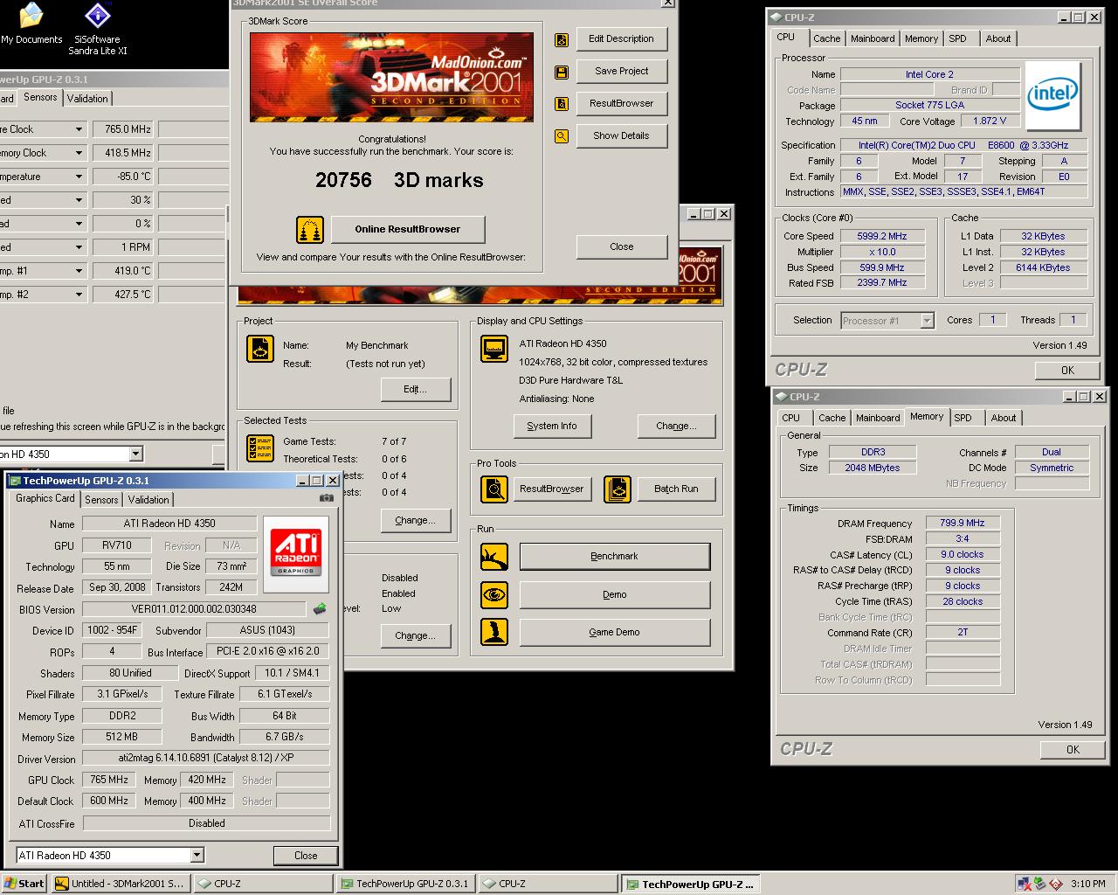This screenshot has height=895, width=1118.
Task: Click the Game Demo joystick icon
Action: (x=494, y=633)
